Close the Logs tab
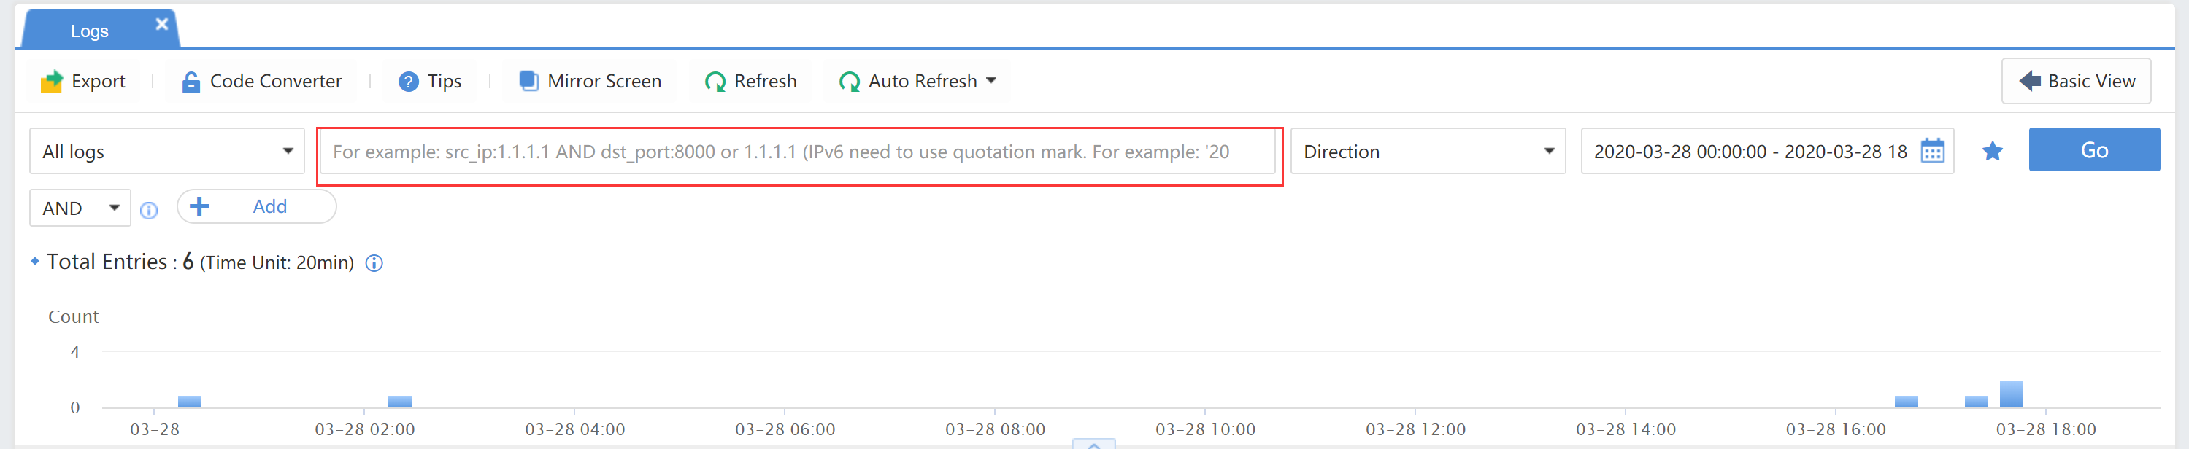 click(x=161, y=25)
